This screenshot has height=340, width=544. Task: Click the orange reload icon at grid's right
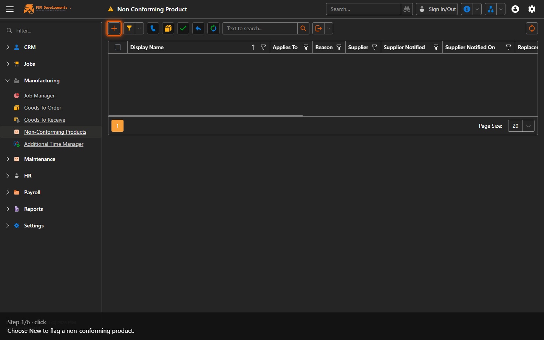(532, 28)
